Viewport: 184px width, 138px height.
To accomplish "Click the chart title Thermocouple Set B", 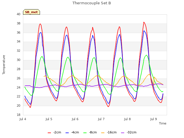I will click(x=92, y=3).
